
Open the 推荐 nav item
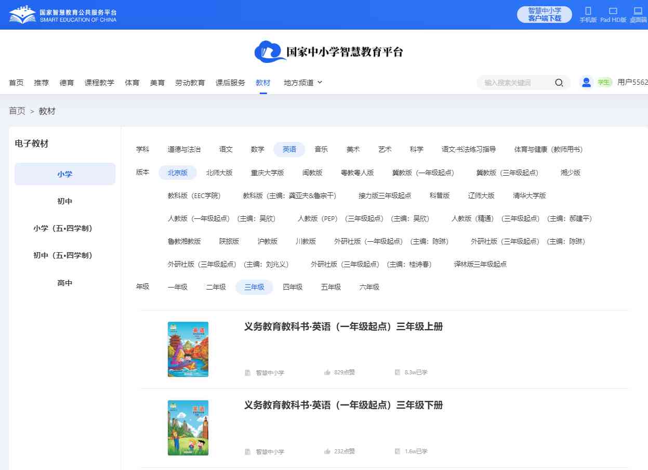42,83
